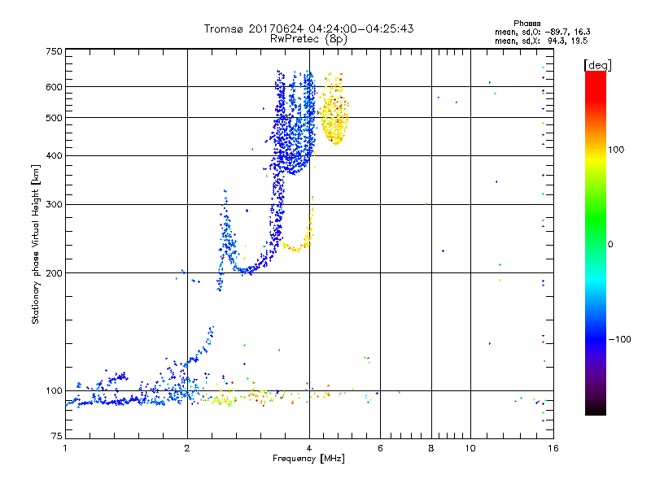
Task: Click the 'Phases' header text
Action: point(526,24)
